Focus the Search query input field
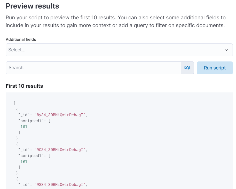 pos(93,68)
